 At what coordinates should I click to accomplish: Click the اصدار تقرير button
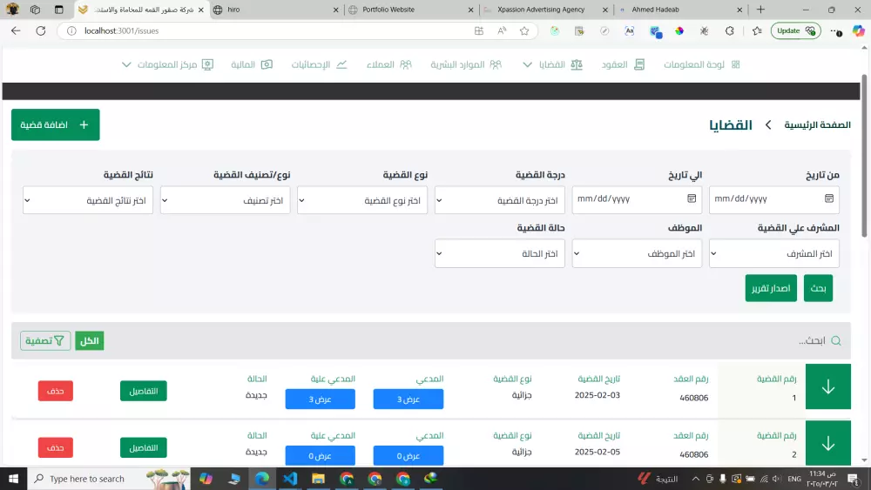771,288
